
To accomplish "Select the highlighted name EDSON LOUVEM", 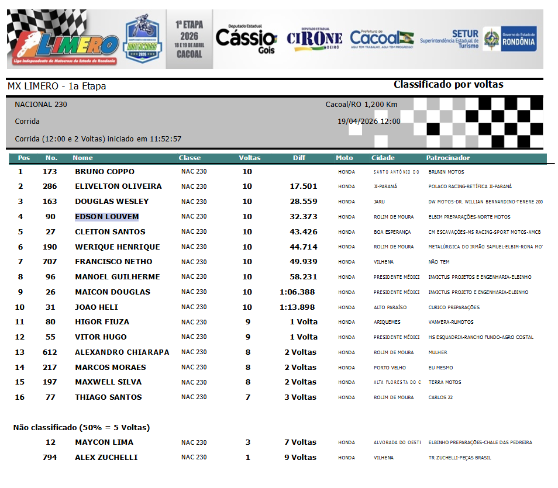I will click(106, 217).
